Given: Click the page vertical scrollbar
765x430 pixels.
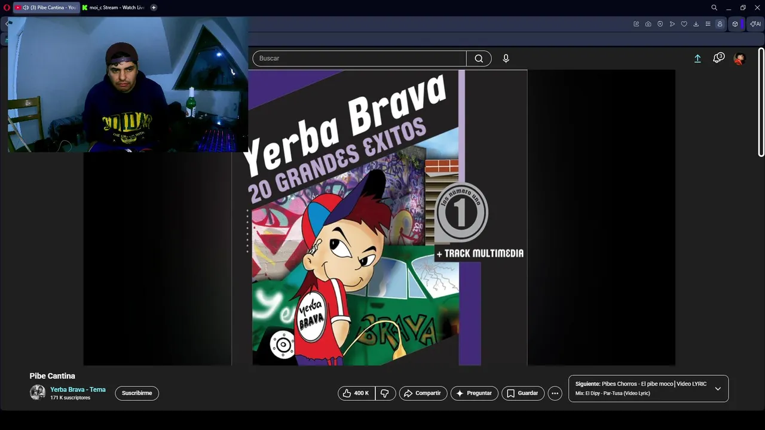Looking at the screenshot, I should 761,102.
